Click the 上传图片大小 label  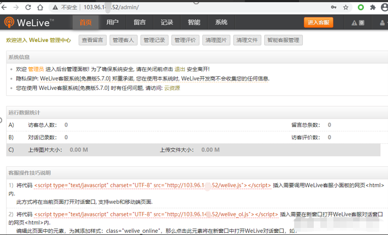click(45, 150)
